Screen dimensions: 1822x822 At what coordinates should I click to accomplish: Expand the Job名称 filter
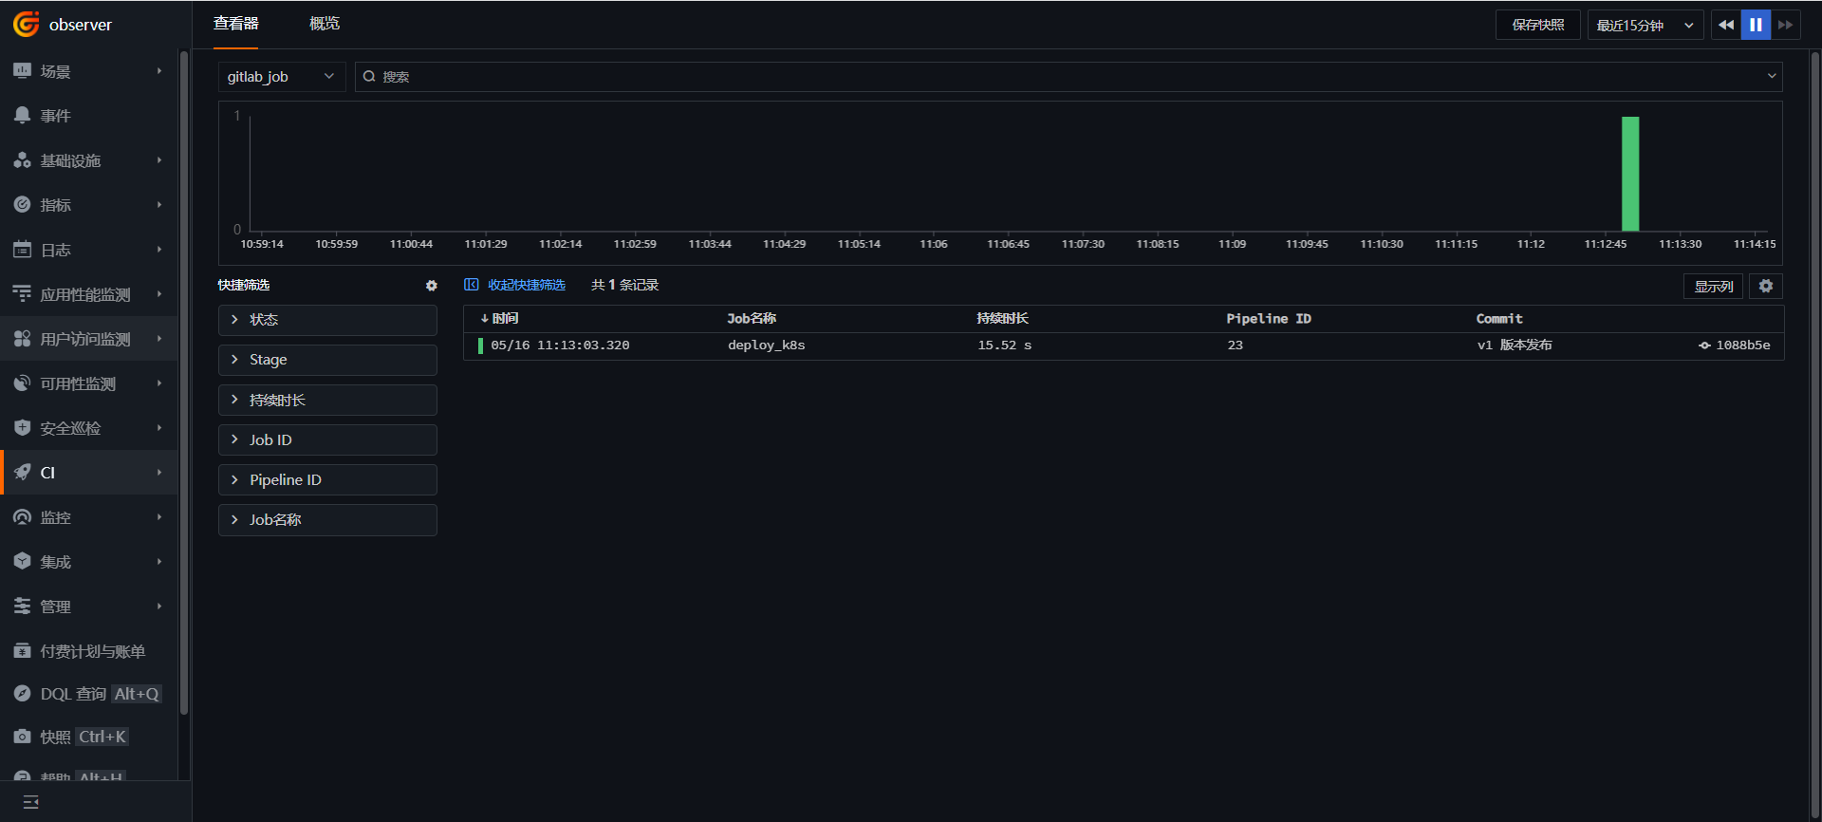click(327, 519)
